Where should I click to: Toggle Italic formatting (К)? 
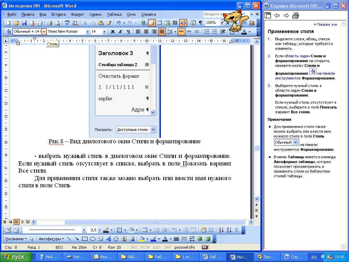[120, 32]
